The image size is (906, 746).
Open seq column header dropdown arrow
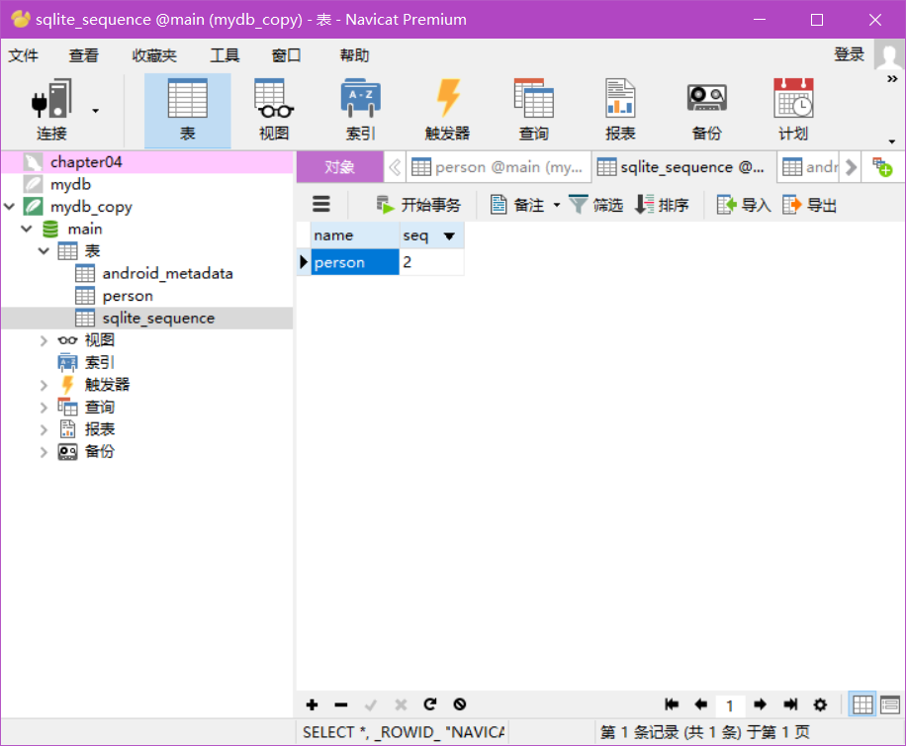pos(449,235)
